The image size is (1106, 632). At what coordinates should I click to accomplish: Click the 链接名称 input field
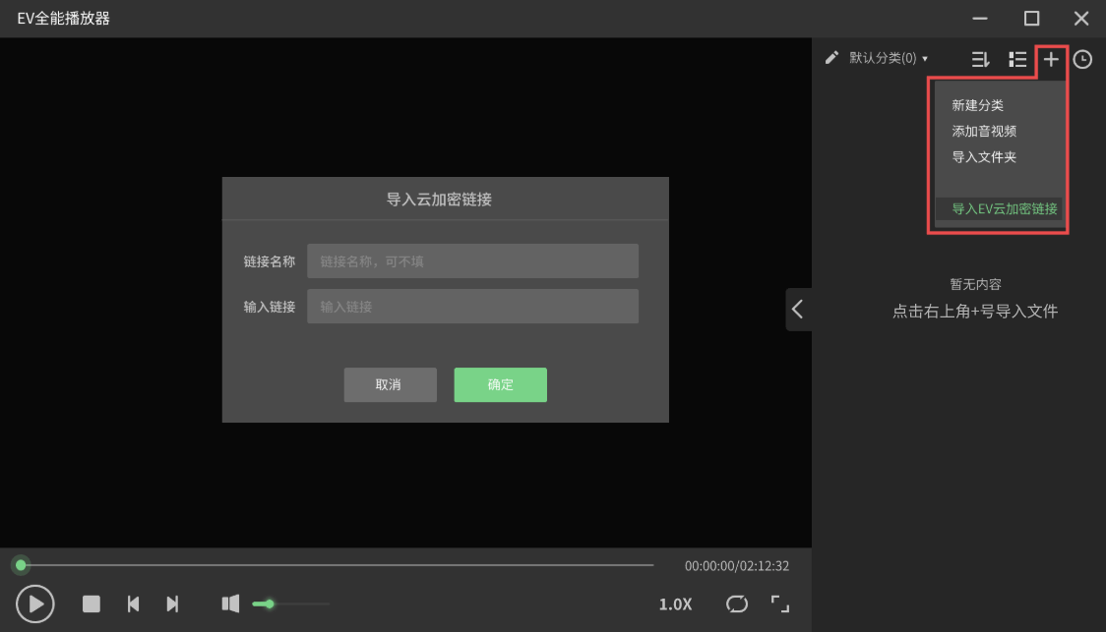[472, 260]
